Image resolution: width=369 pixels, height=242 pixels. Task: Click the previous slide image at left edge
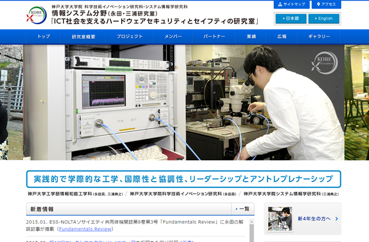tap(12, 103)
